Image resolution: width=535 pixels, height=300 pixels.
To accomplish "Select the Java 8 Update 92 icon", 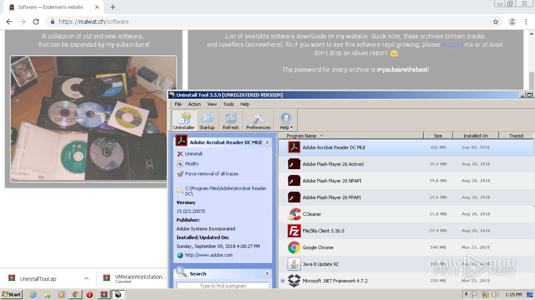I will coord(294,264).
